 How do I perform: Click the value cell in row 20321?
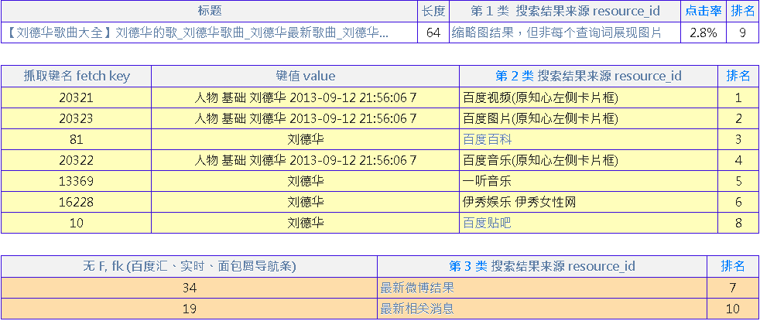(306, 97)
